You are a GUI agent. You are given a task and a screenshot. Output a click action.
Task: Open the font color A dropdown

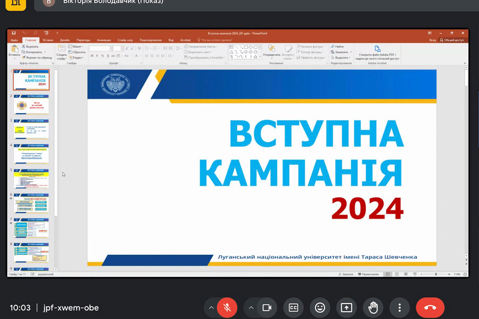137,56
